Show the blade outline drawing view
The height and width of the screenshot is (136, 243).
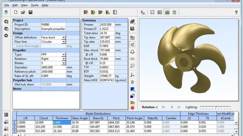coord(160,12)
